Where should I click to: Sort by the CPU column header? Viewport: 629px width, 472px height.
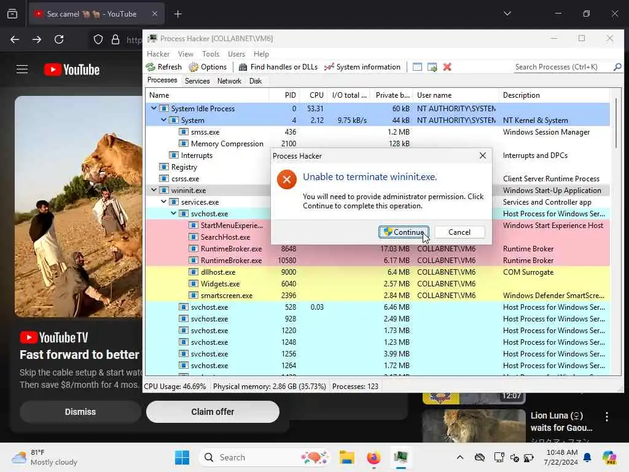pos(313,95)
